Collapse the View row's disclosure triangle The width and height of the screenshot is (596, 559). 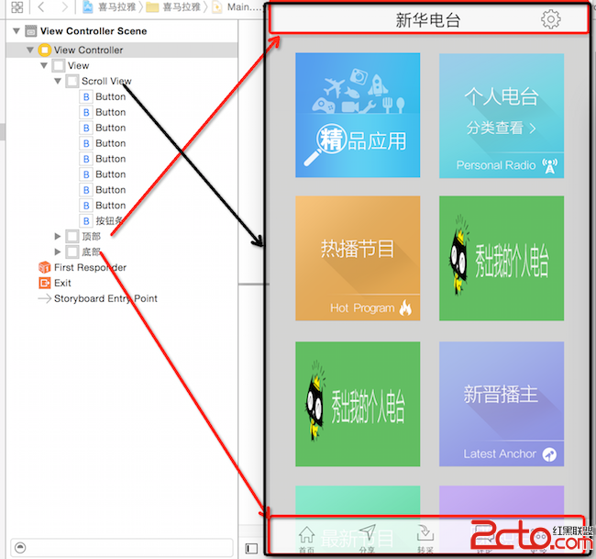click(44, 65)
